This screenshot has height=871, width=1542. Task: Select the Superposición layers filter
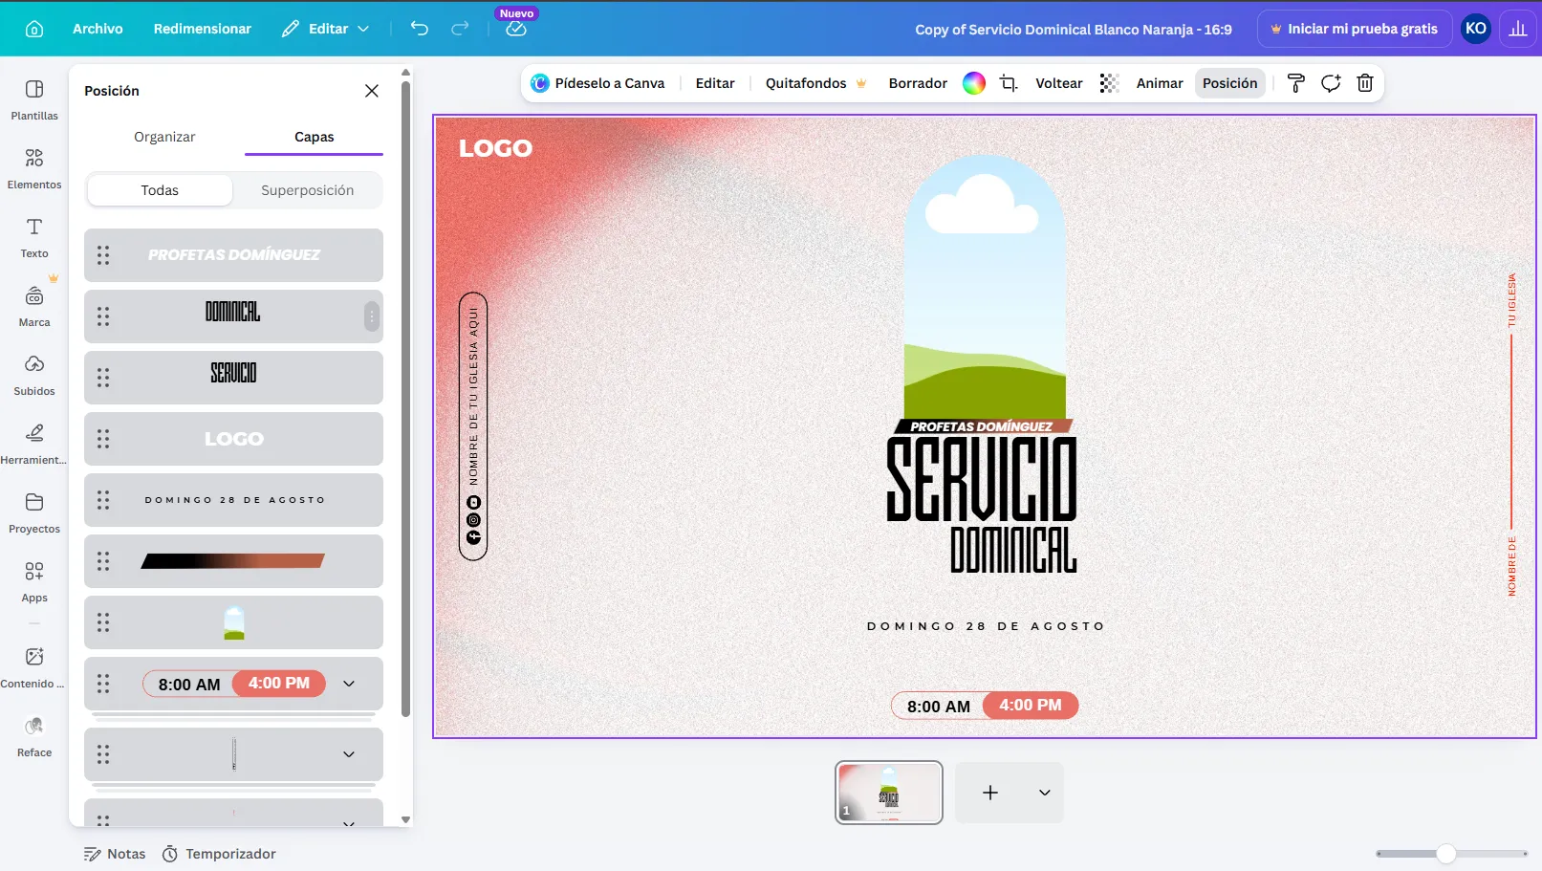tap(307, 190)
